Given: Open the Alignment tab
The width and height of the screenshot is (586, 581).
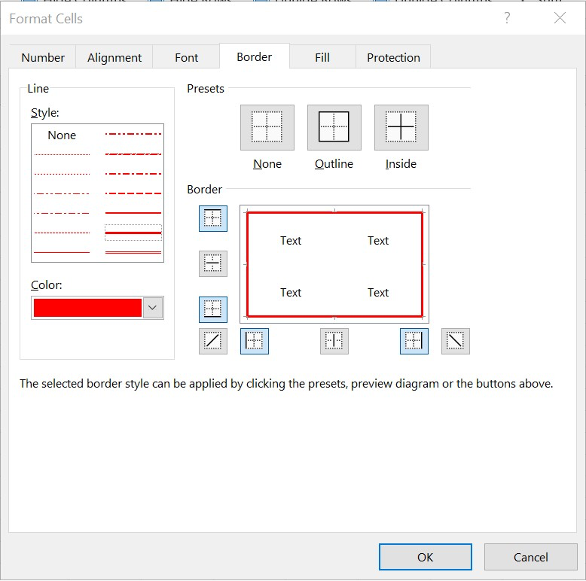Looking at the screenshot, I should click(114, 58).
